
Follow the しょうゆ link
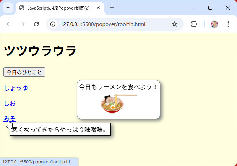[16, 88]
